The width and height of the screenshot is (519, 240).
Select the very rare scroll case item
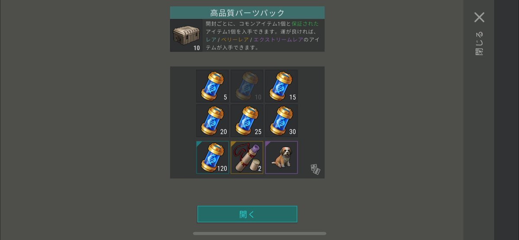[247, 157]
